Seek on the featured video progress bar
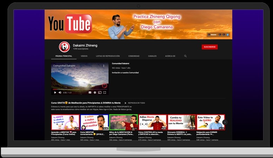The width and height of the screenshot is (273, 158). click(80, 90)
